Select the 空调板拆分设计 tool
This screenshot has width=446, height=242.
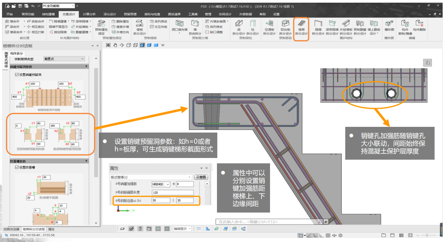[x=269, y=27]
